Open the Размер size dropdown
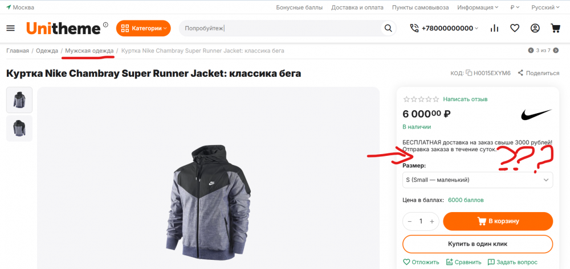The width and height of the screenshot is (570, 269). tap(478, 180)
